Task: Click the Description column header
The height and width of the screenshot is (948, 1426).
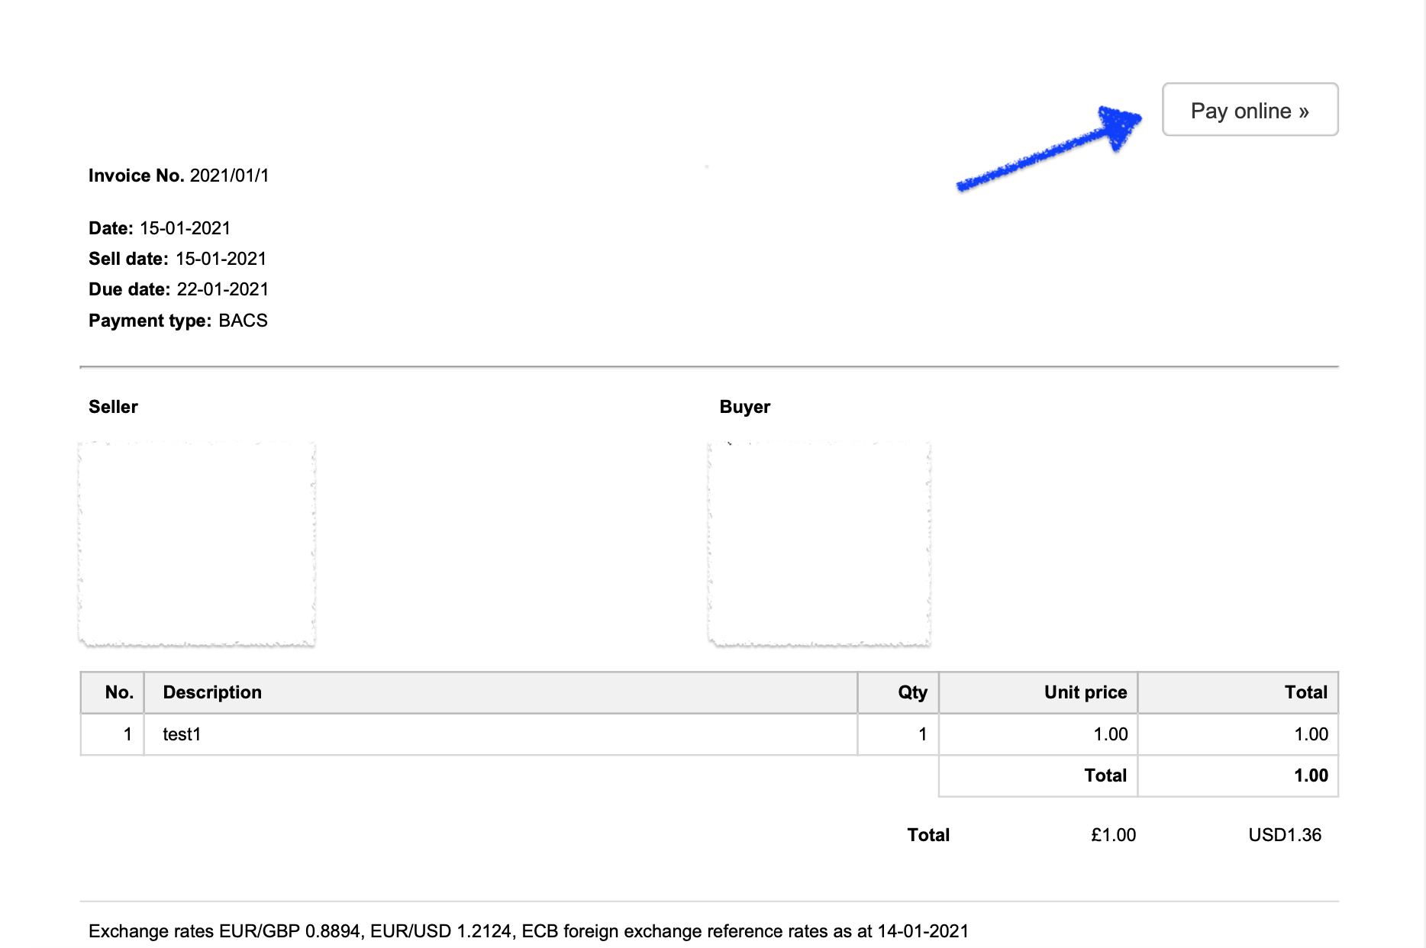Action: click(x=211, y=692)
